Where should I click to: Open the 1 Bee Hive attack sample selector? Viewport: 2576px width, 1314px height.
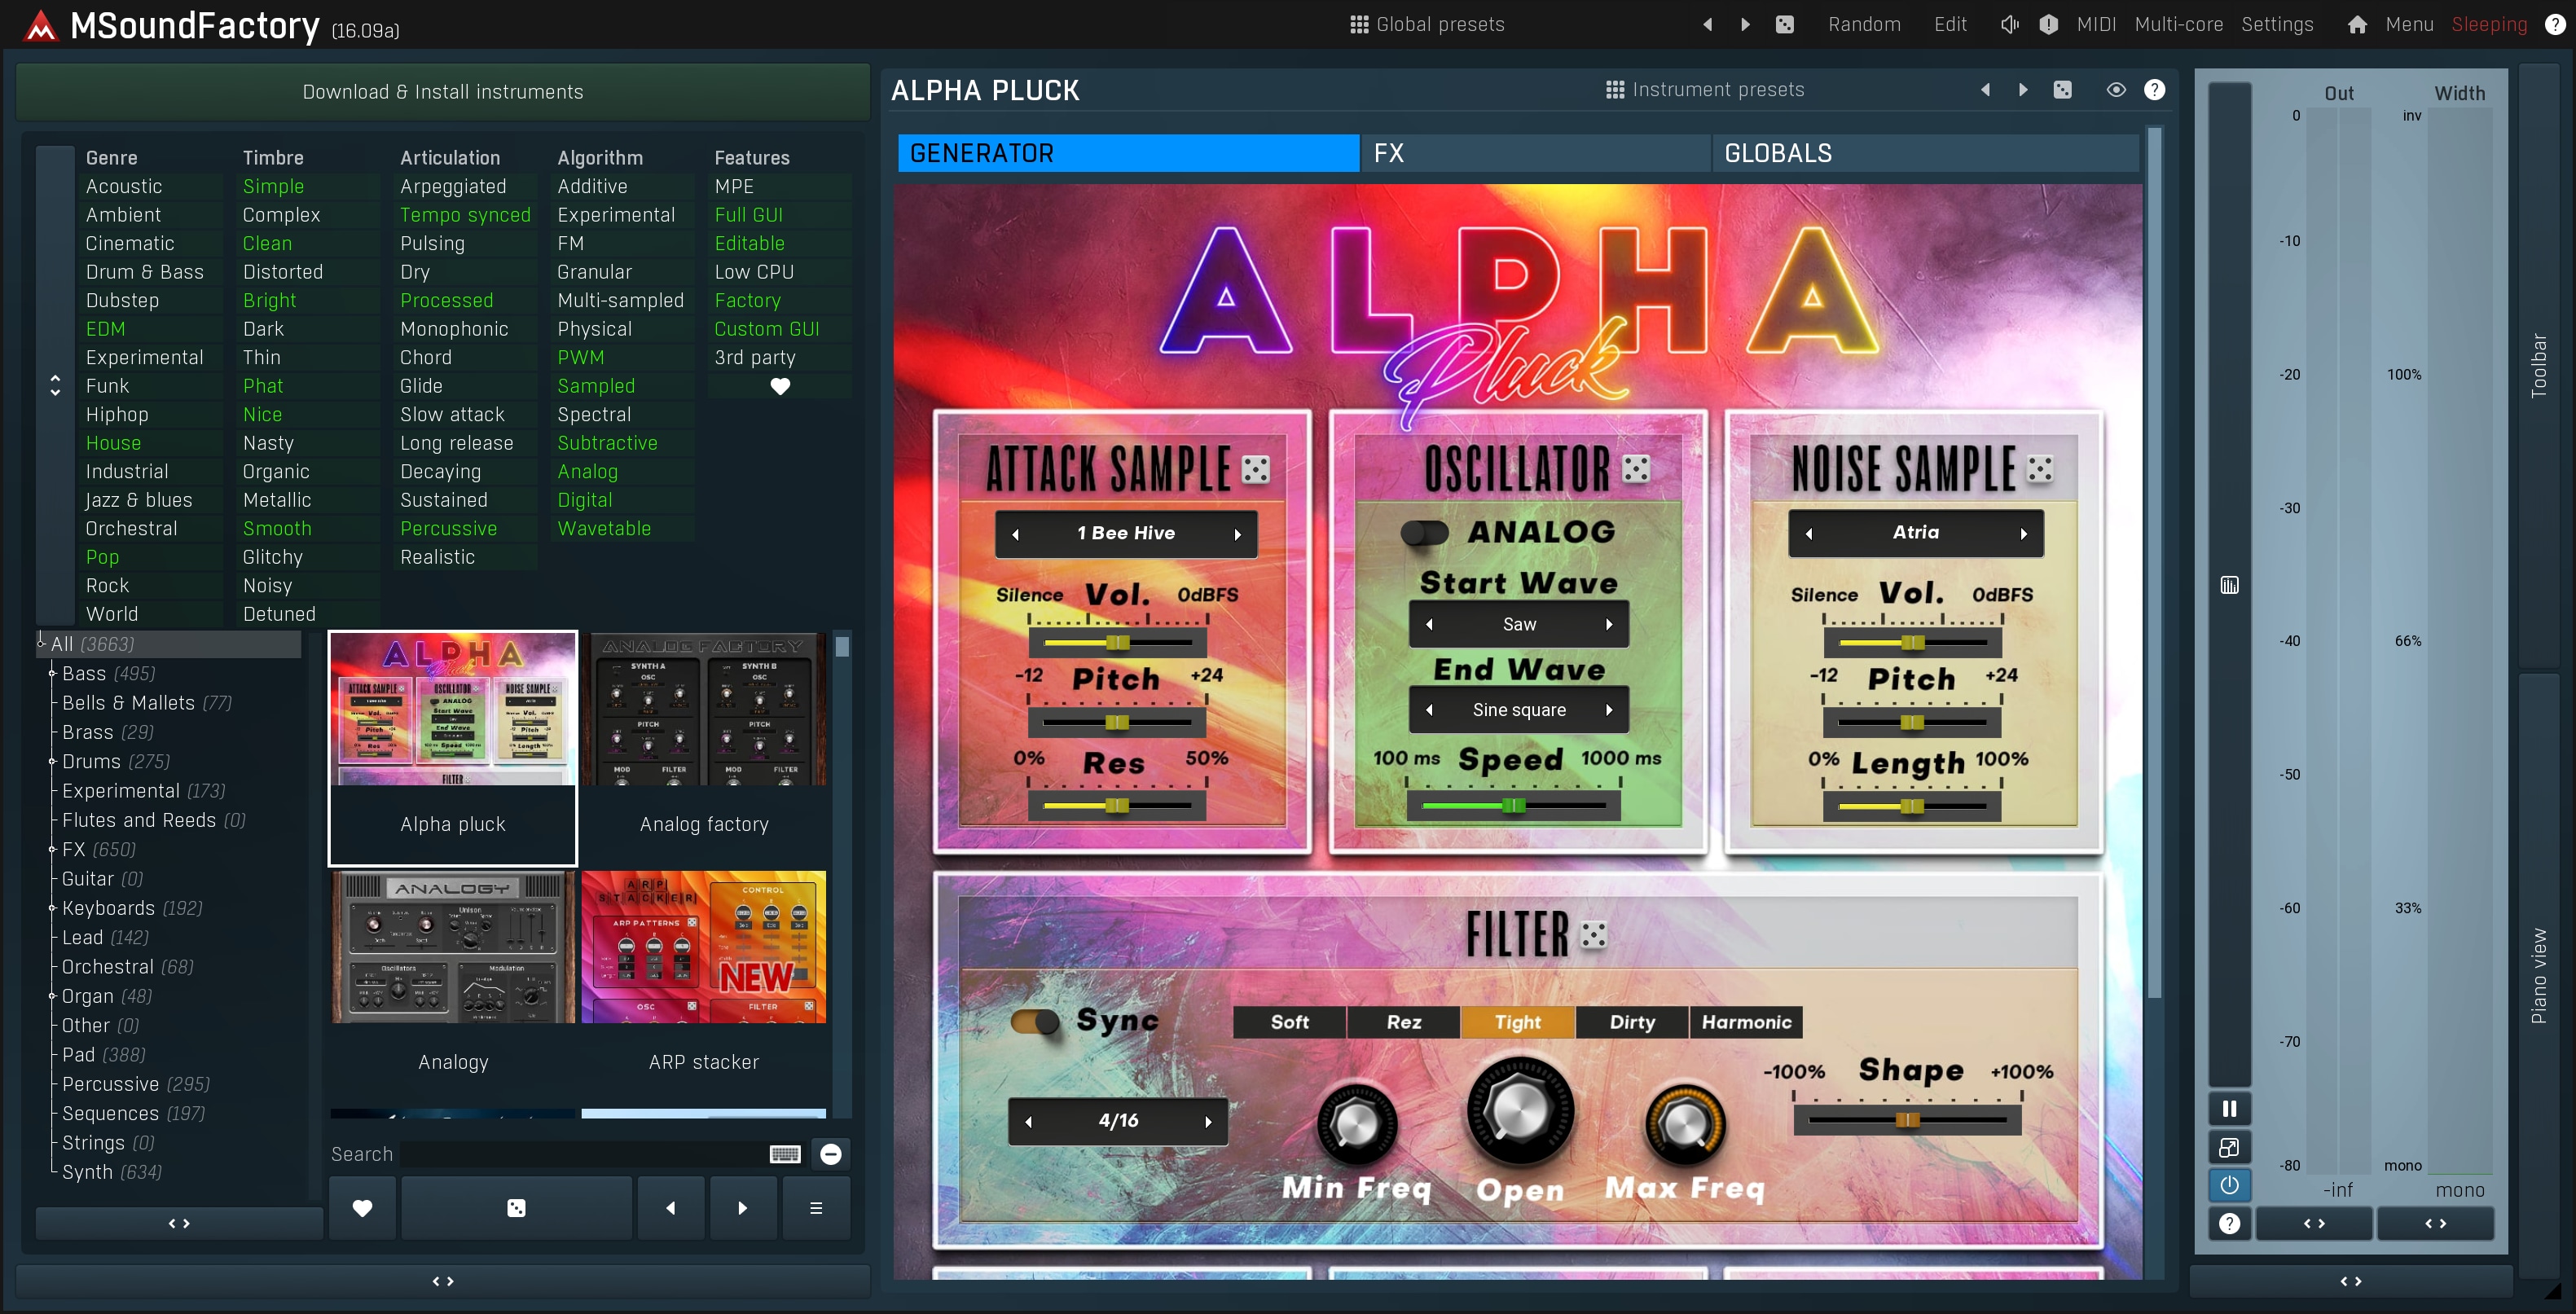(1126, 533)
